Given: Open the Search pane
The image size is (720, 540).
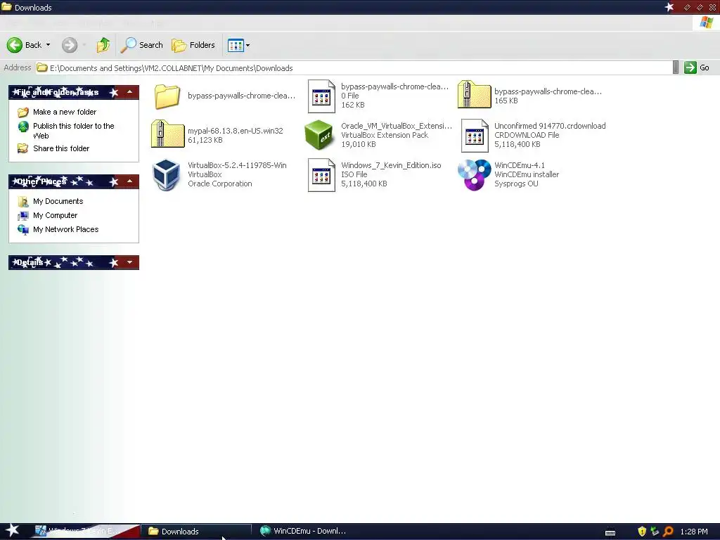Looking at the screenshot, I should coord(142,45).
